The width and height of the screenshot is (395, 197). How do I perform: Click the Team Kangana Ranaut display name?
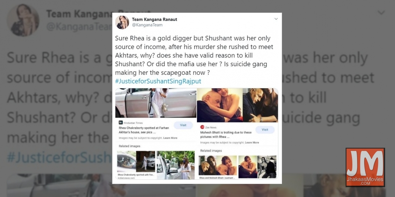[154, 20]
